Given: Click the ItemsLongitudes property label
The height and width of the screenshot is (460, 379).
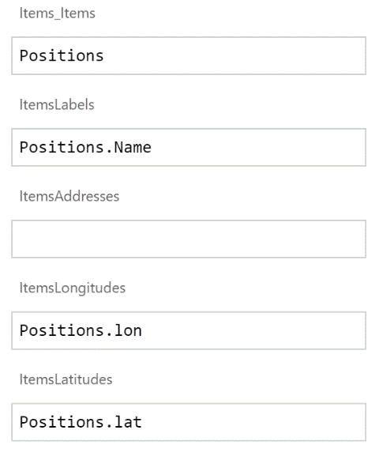Looking at the screenshot, I should 73,288.
